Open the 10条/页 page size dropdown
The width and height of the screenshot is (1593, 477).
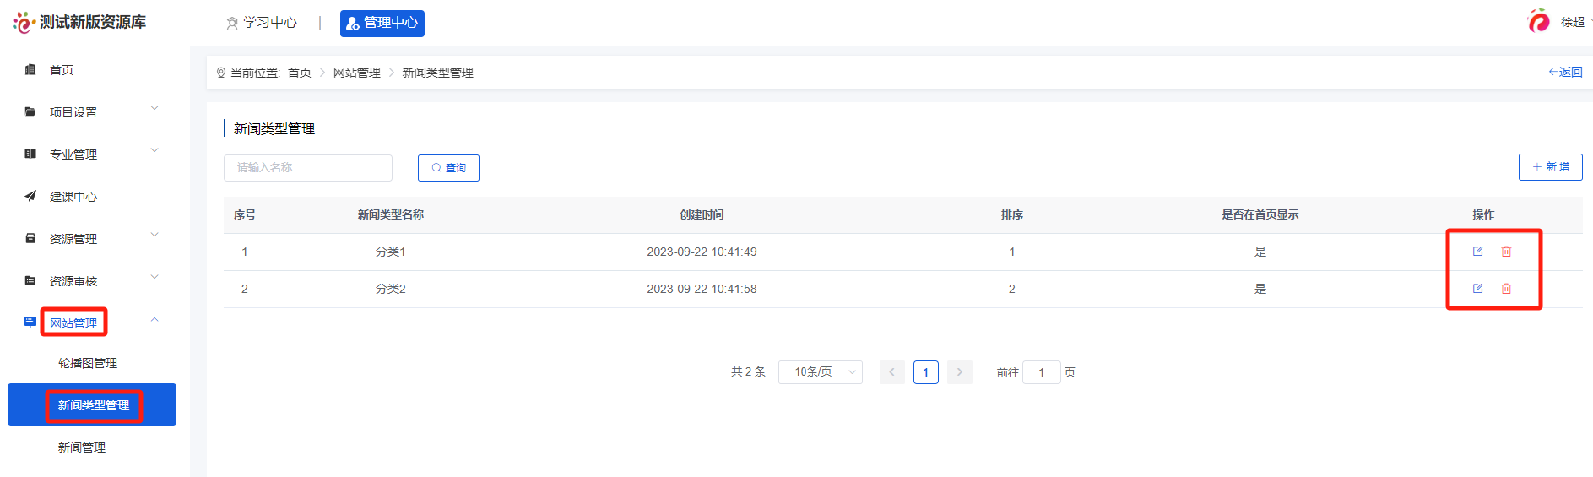(x=820, y=372)
